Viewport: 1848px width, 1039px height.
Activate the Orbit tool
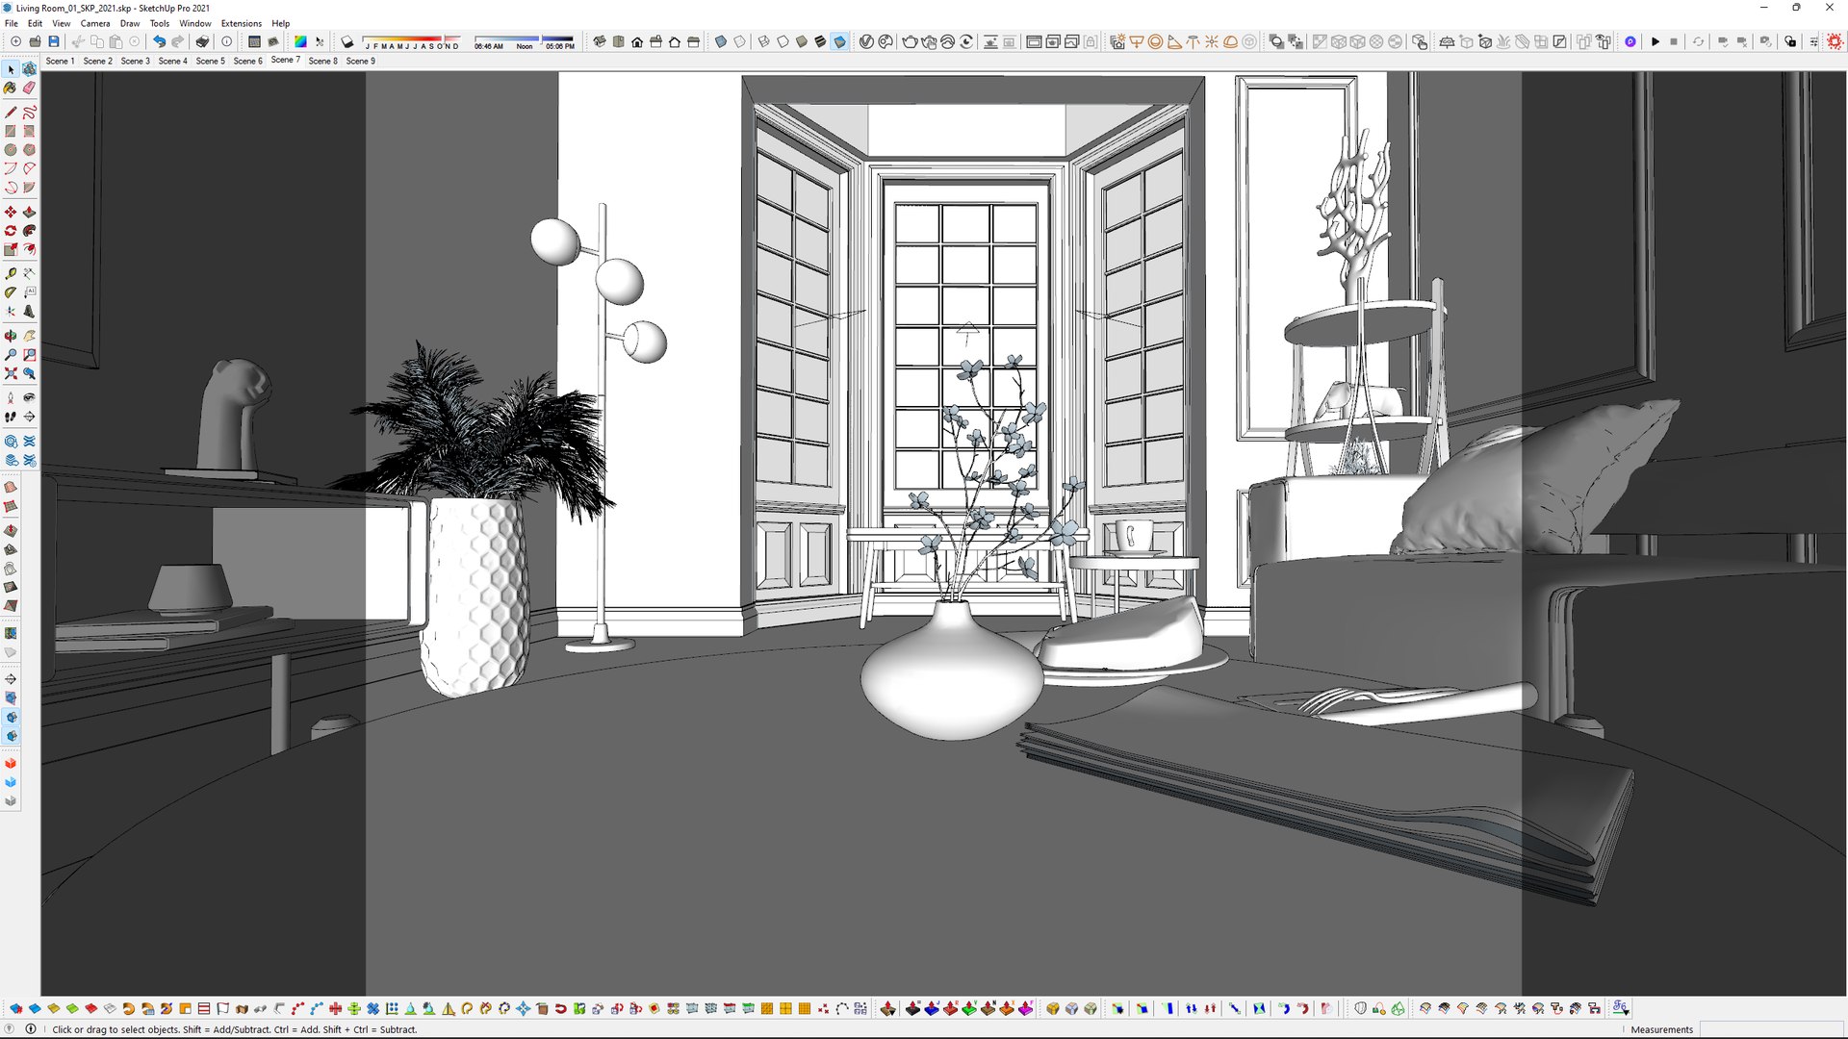pyautogui.click(x=11, y=336)
